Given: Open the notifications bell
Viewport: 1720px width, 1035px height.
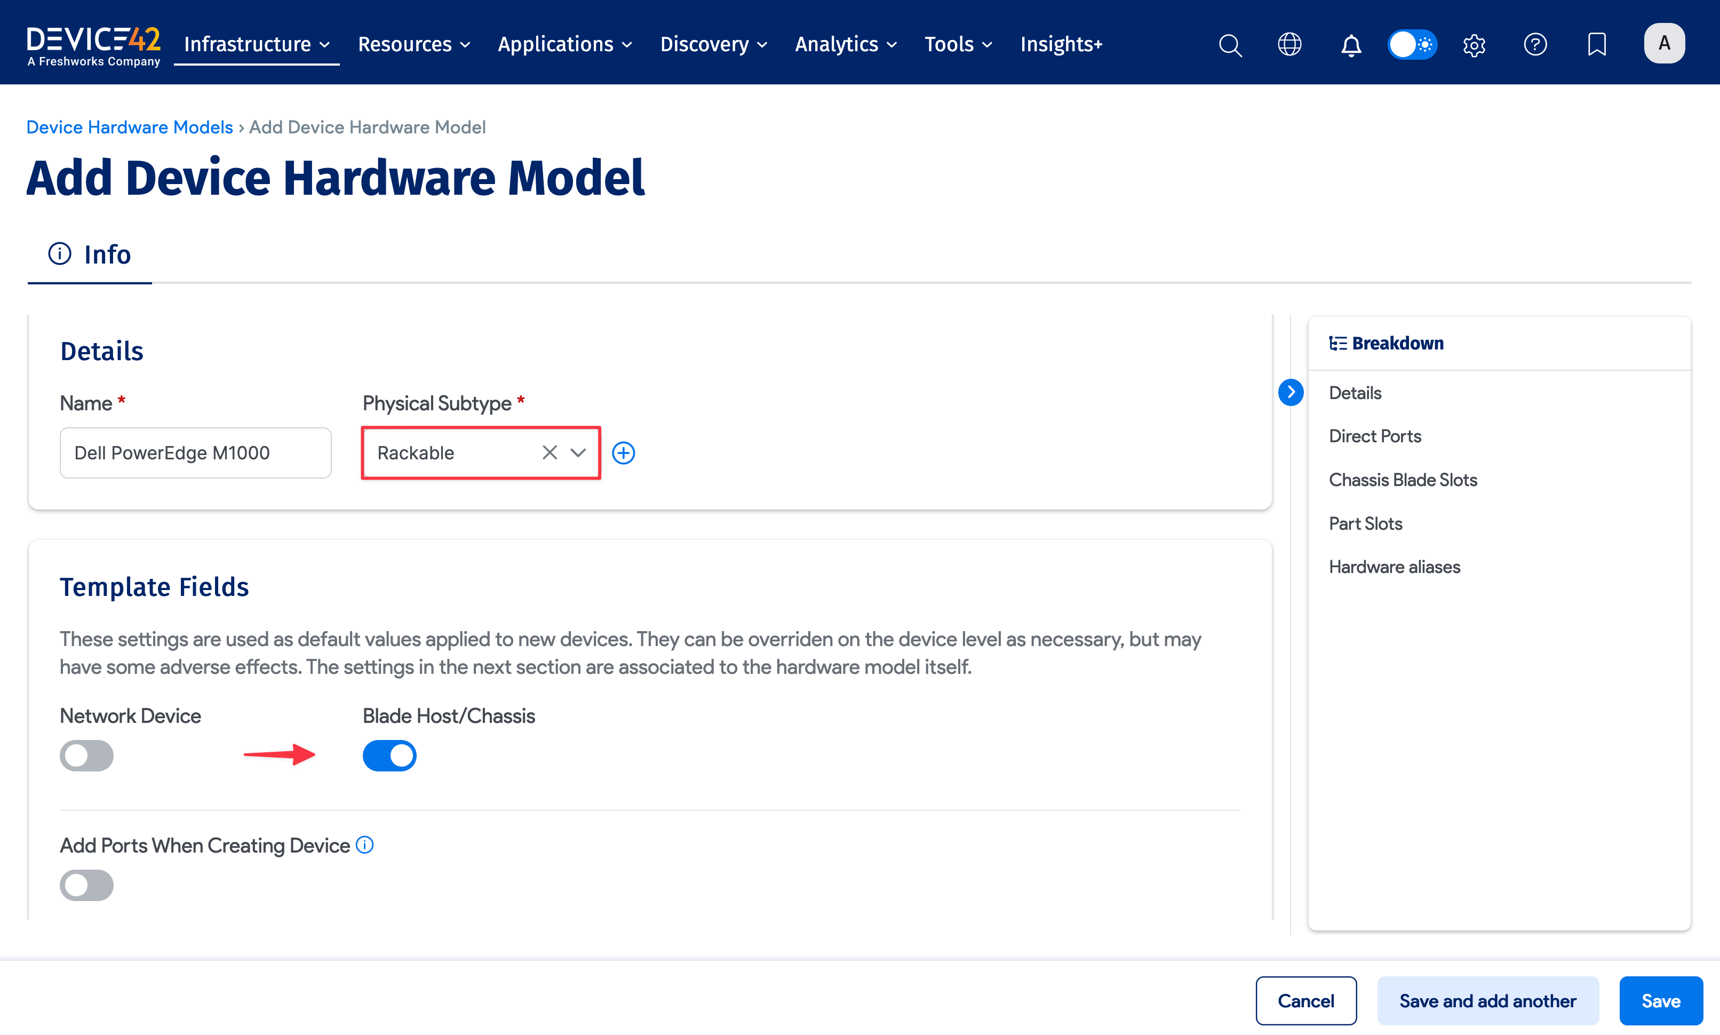Looking at the screenshot, I should point(1350,44).
